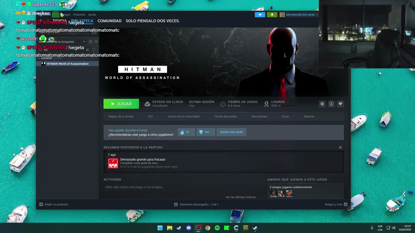Click the recent activity clock filter icon
The height and width of the screenshot is (233, 415).
(x=90, y=41)
